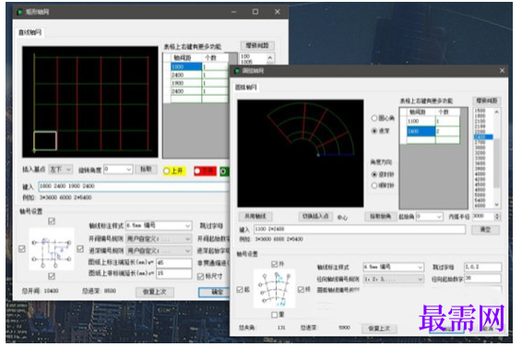Pick 6000 in the arc spacing list
Screen dimensions: 522x347
pyautogui.click(x=480, y=206)
